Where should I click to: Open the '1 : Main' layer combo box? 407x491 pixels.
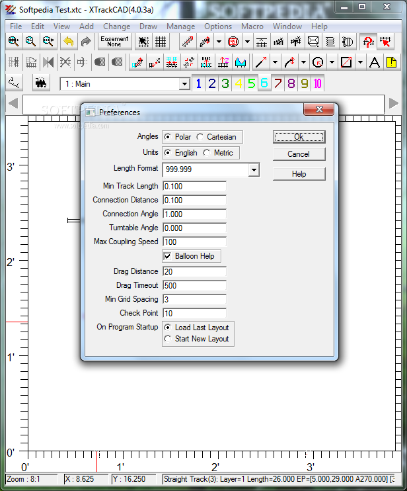125,84
